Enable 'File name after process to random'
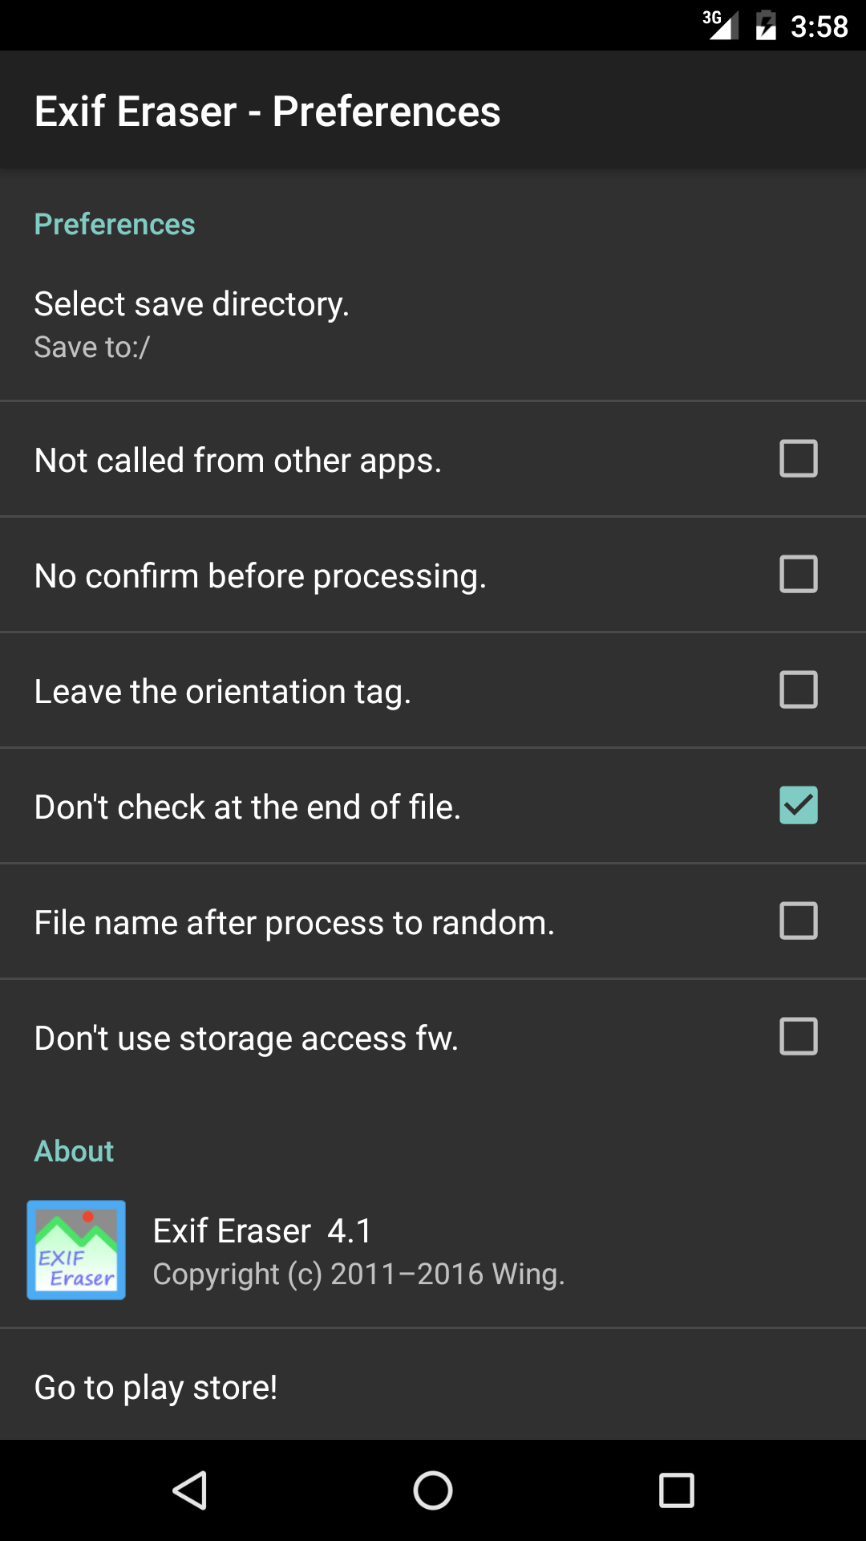866x1541 pixels. point(798,921)
